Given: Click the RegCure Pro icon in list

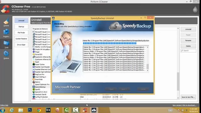Looking at the screenshot, I should click(x=34, y=74).
